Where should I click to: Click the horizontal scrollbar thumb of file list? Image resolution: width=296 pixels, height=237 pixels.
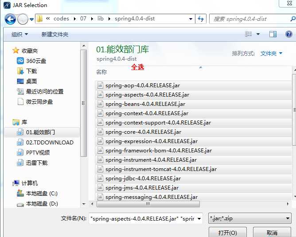[x=148, y=204]
